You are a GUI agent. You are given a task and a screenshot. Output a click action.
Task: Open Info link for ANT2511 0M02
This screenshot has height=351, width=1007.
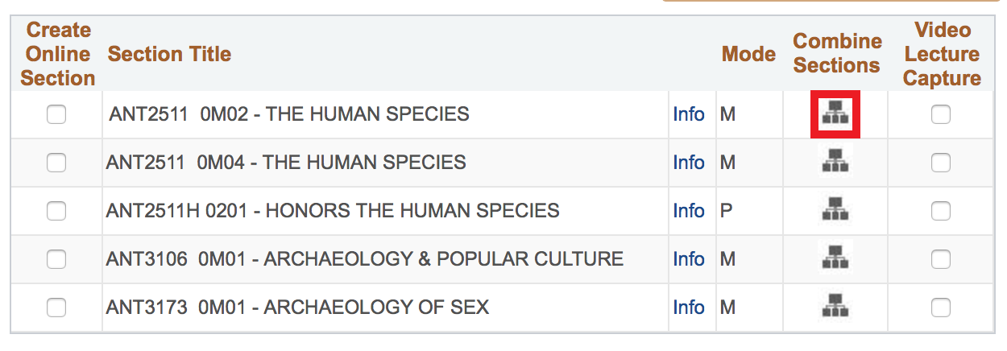[689, 114]
